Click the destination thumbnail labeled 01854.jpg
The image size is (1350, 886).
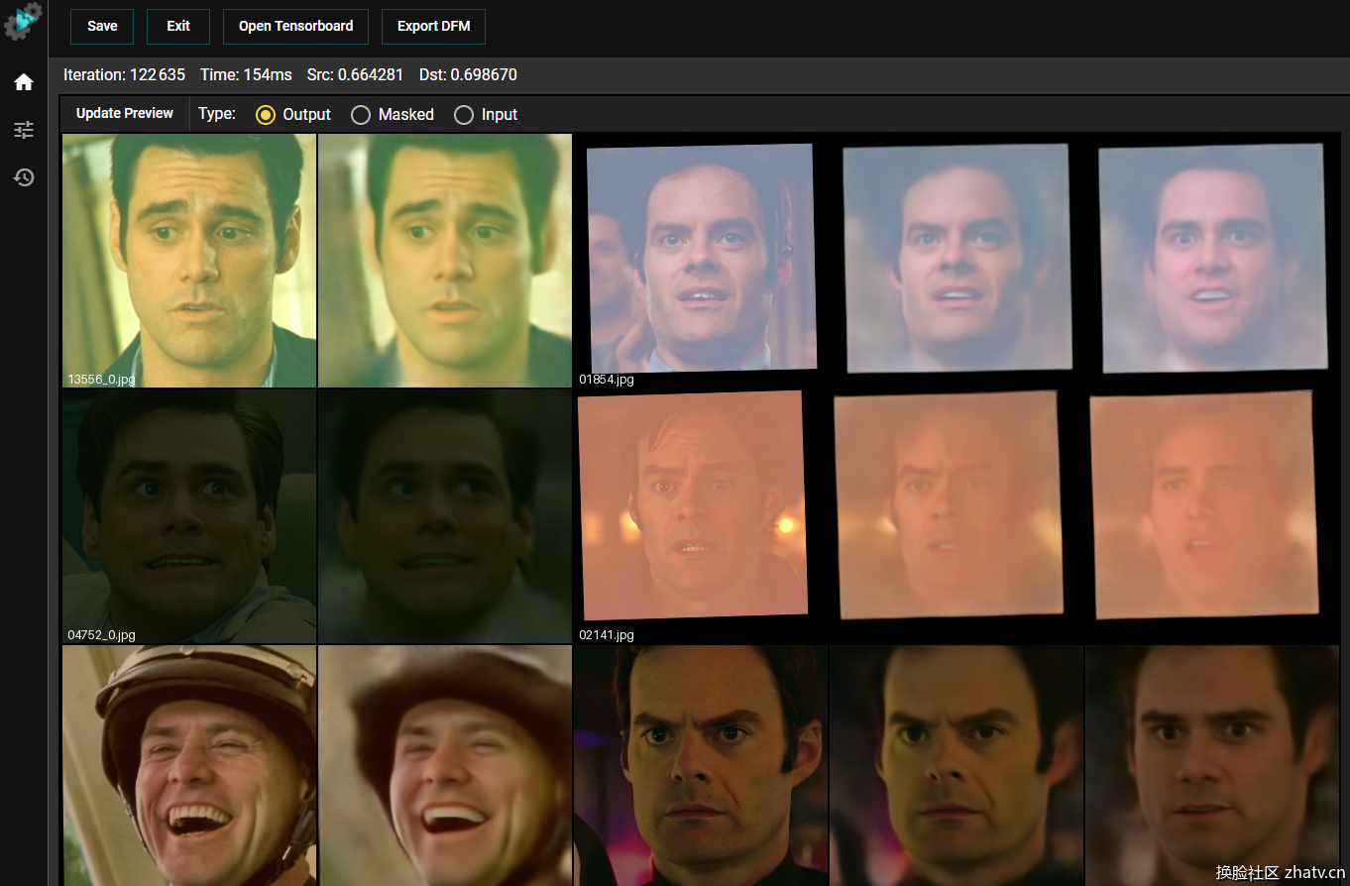(701, 260)
